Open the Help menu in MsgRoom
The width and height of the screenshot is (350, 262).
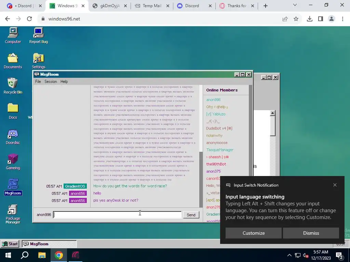[x=64, y=82]
